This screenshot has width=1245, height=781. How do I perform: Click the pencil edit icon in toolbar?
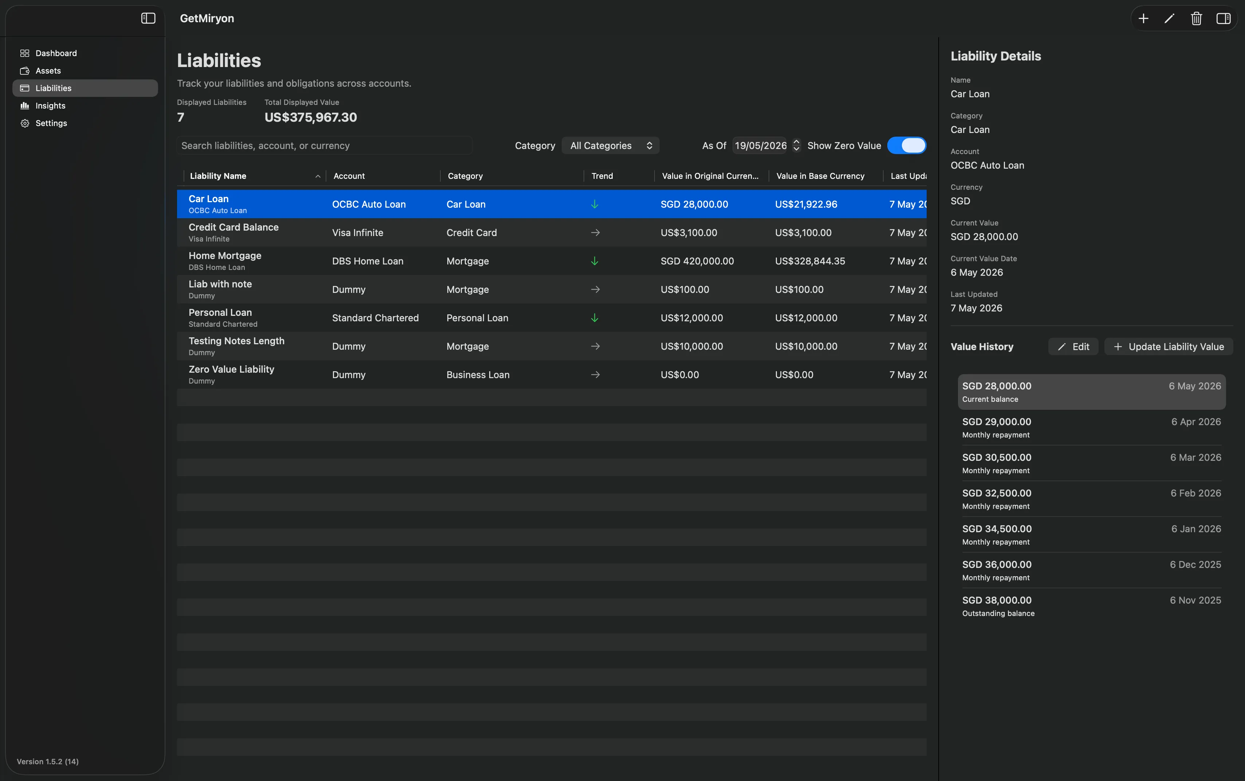click(1170, 19)
